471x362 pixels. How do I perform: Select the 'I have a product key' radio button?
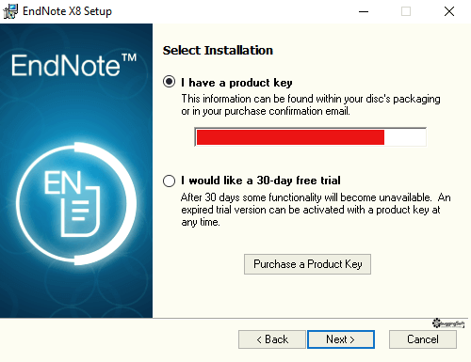[x=169, y=82]
